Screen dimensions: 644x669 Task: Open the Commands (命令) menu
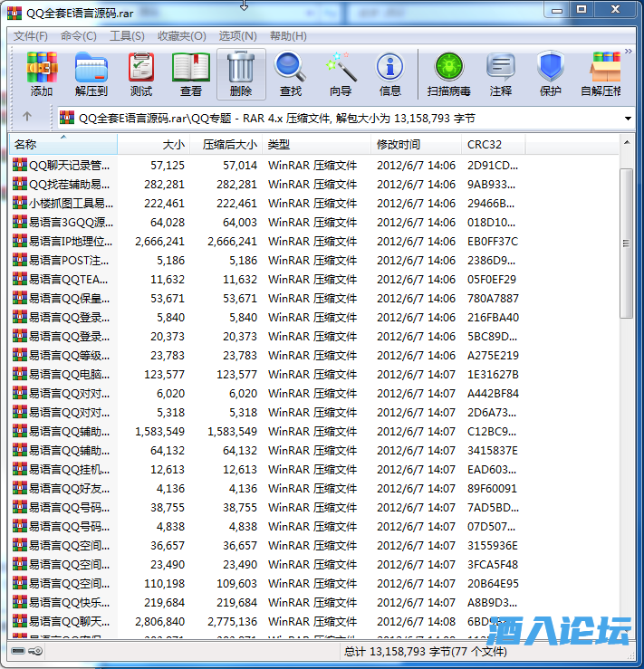(x=79, y=36)
